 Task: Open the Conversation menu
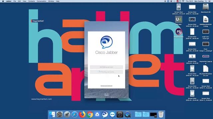[x=41, y=1]
